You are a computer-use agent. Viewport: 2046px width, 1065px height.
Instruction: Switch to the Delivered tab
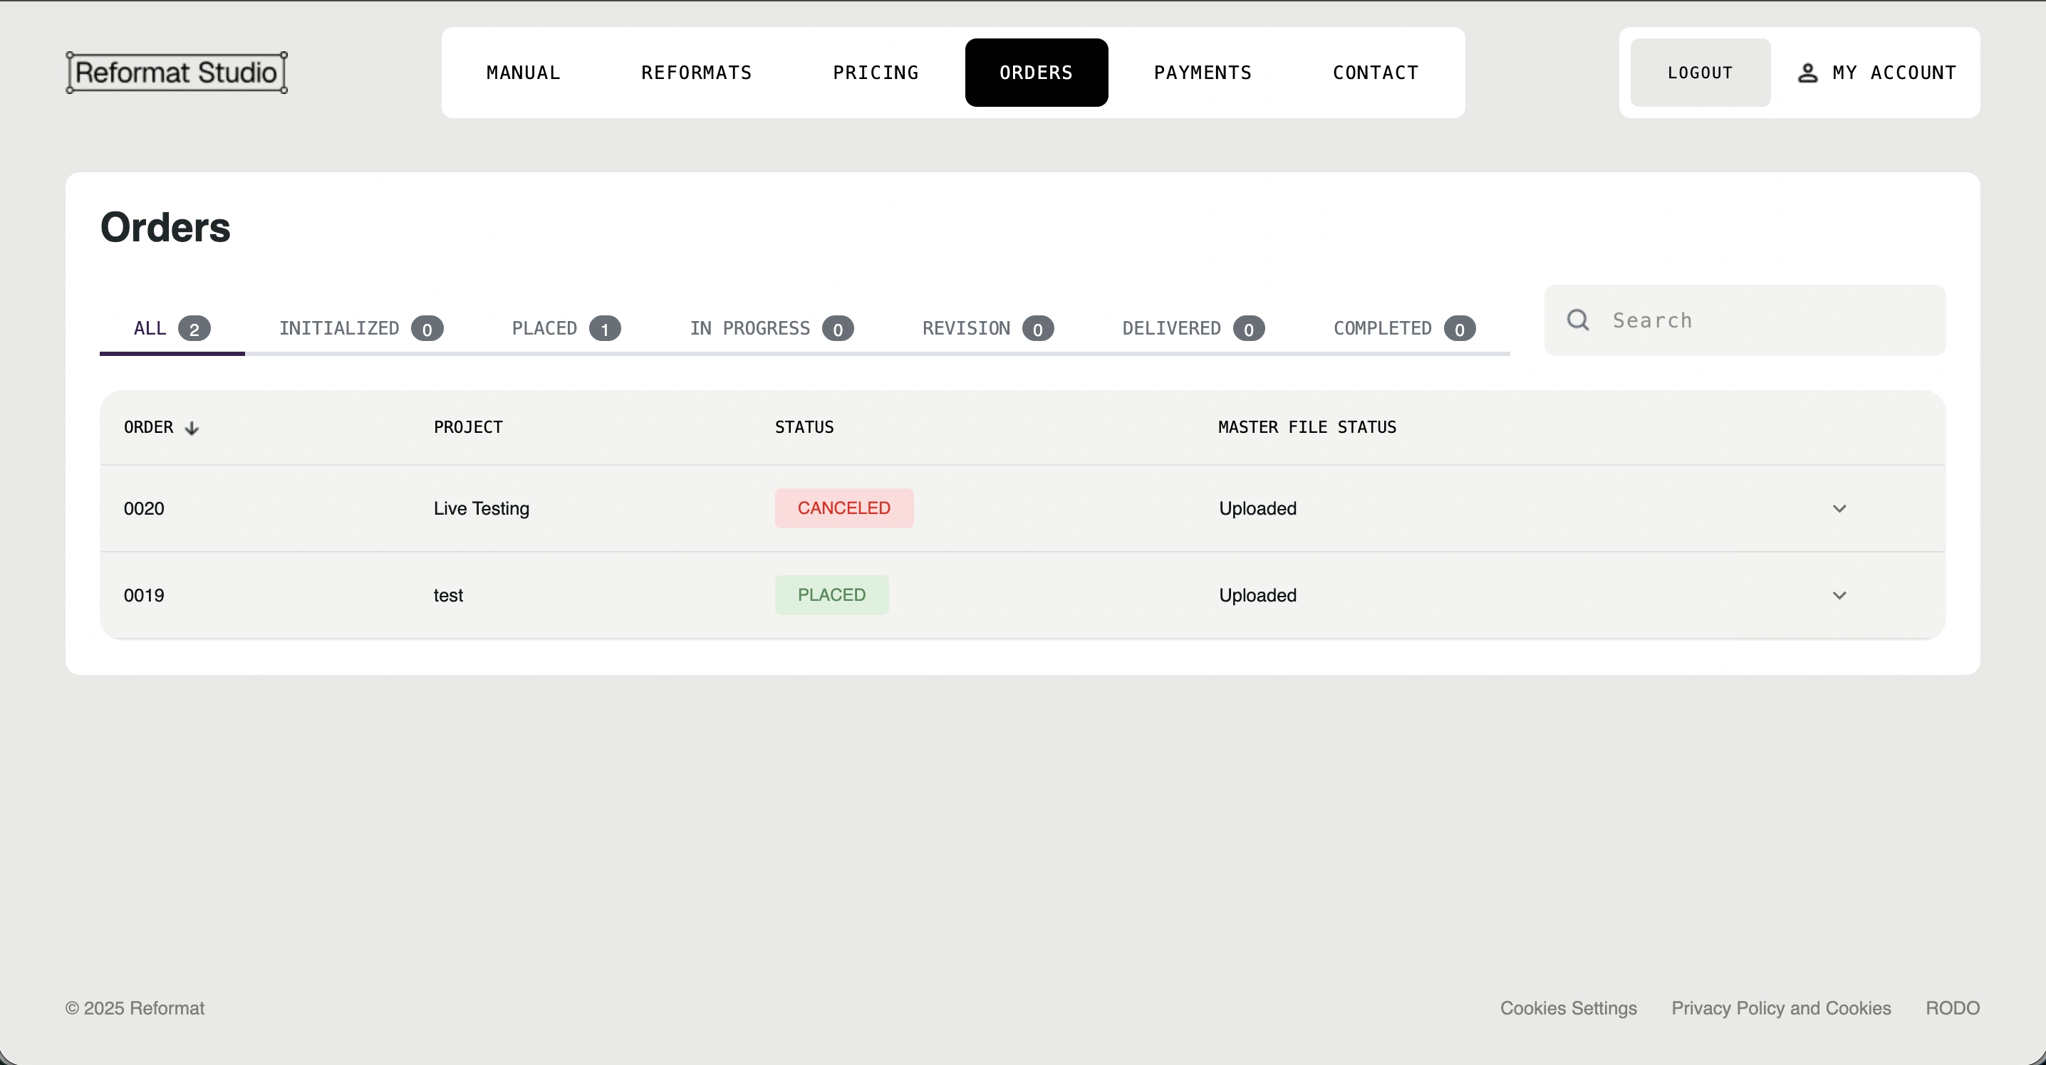[x=1192, y=329]
